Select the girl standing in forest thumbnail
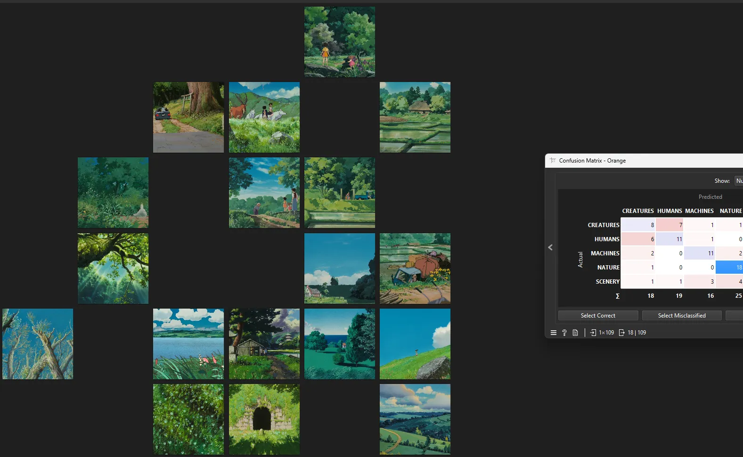Screen dimensions: 743x457 340,42
